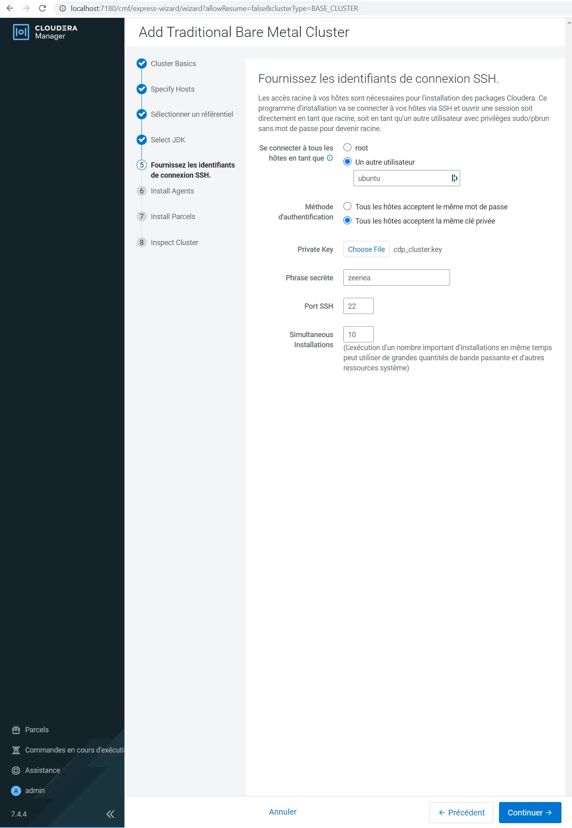572x828 pixels.
Task: Click the Parcels gift icon in sidebar
Action: [16, 730]
